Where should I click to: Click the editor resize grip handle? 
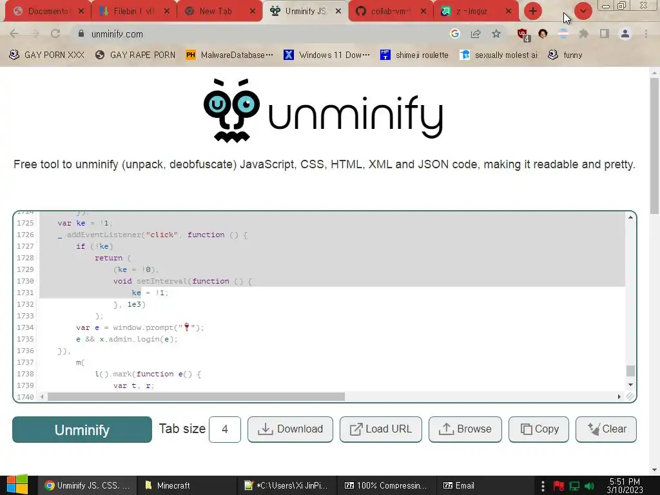[630, 396]
